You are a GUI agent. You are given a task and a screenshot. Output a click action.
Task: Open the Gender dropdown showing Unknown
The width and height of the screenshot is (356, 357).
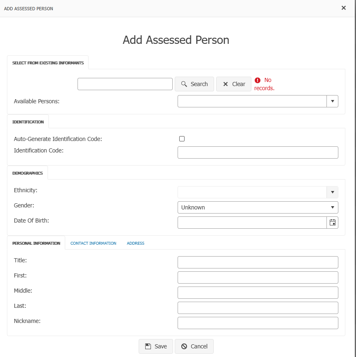click(258, 207)
